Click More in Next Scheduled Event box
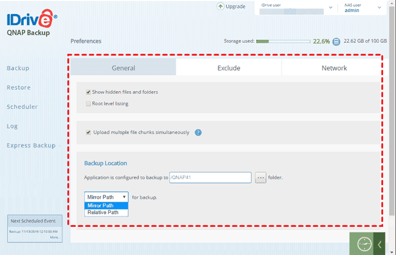 click(x=55, y=237)
